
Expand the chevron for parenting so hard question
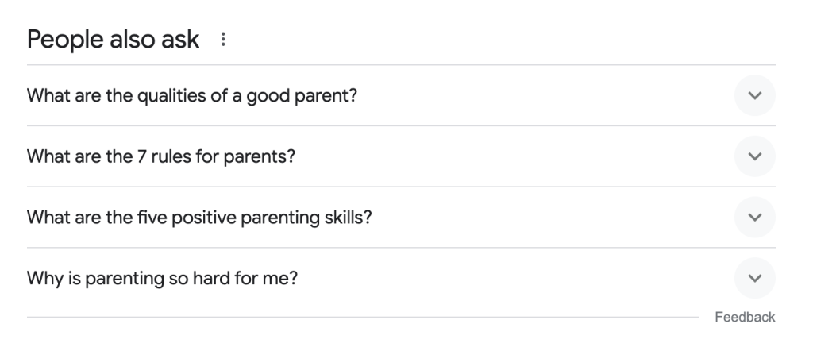754,279
